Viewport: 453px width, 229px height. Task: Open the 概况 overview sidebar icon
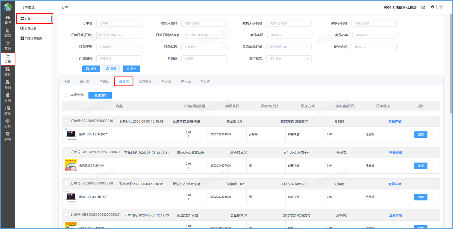[x=8, y=20]
